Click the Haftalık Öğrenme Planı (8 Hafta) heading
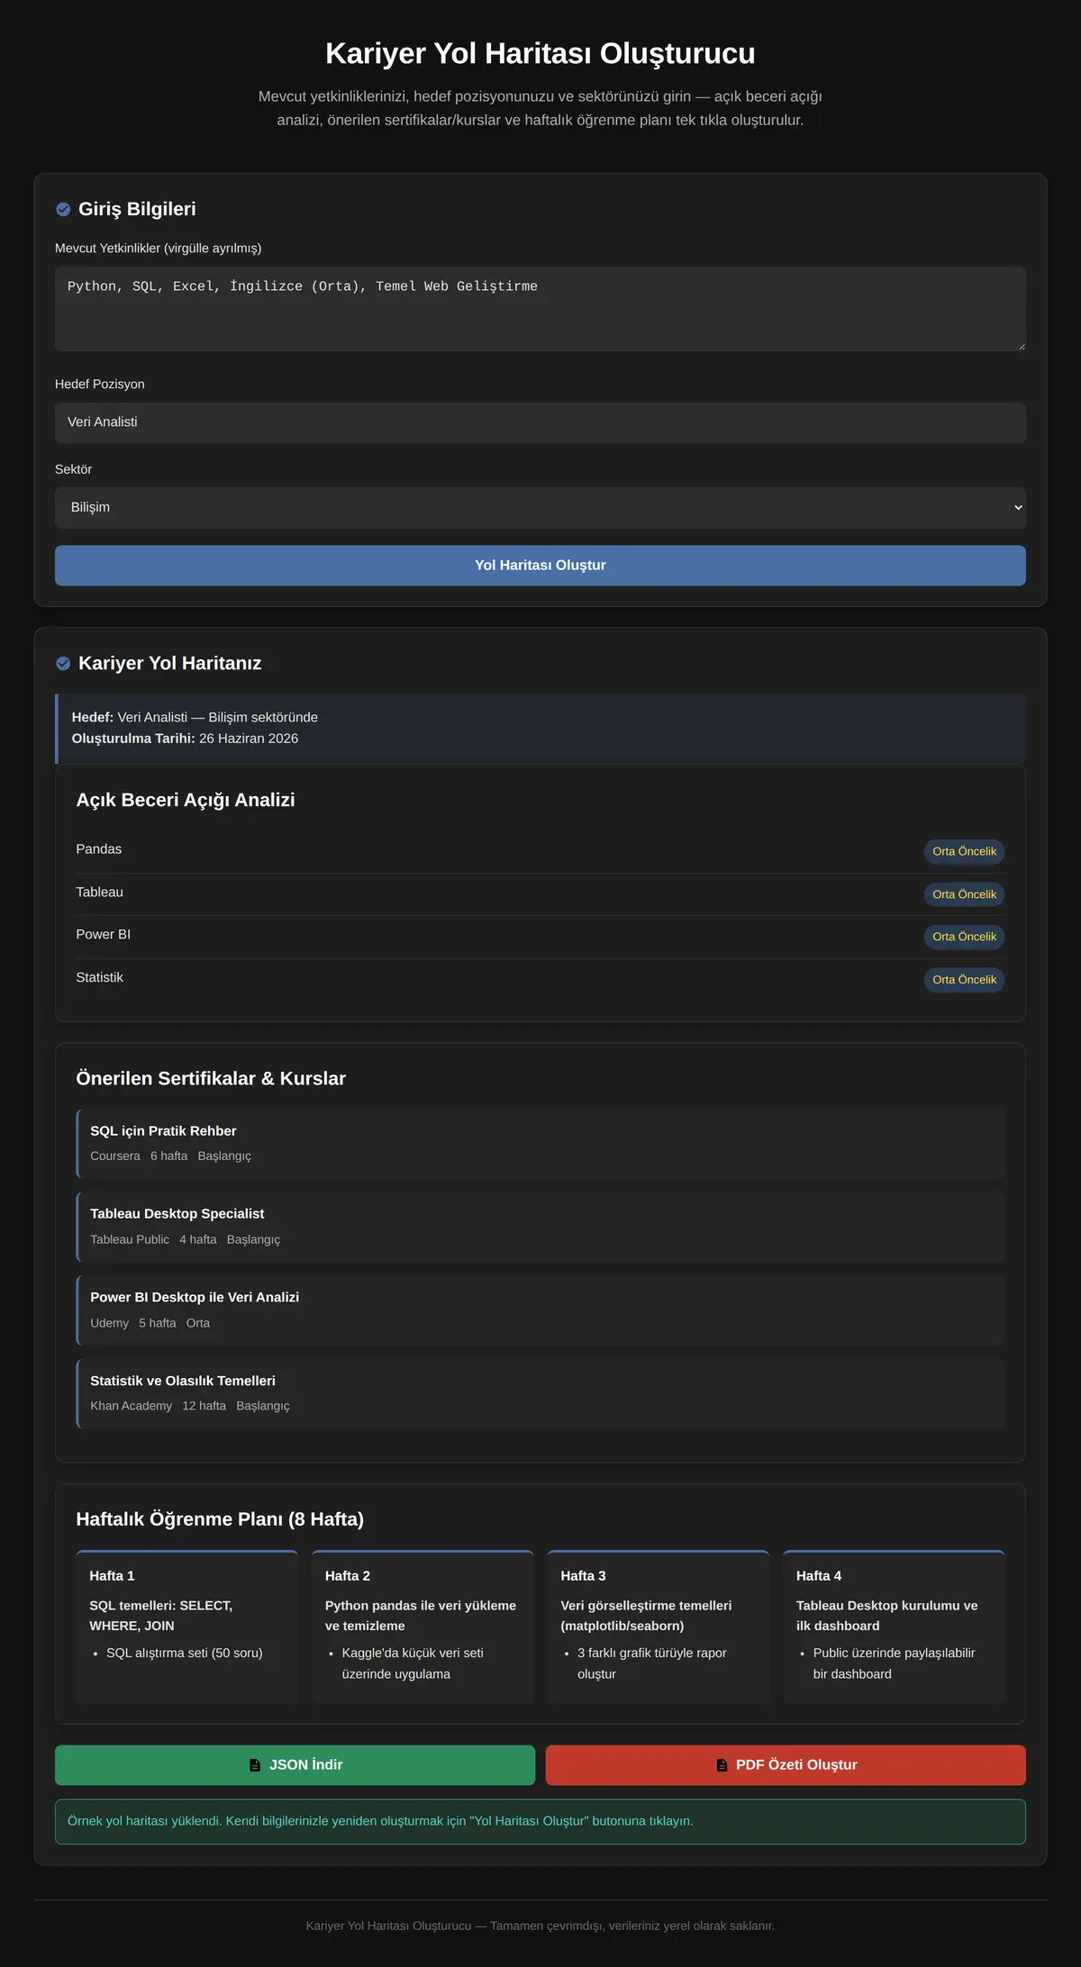The height and width of the screenshot is (1967, 1081). [x=220, y=1519]
